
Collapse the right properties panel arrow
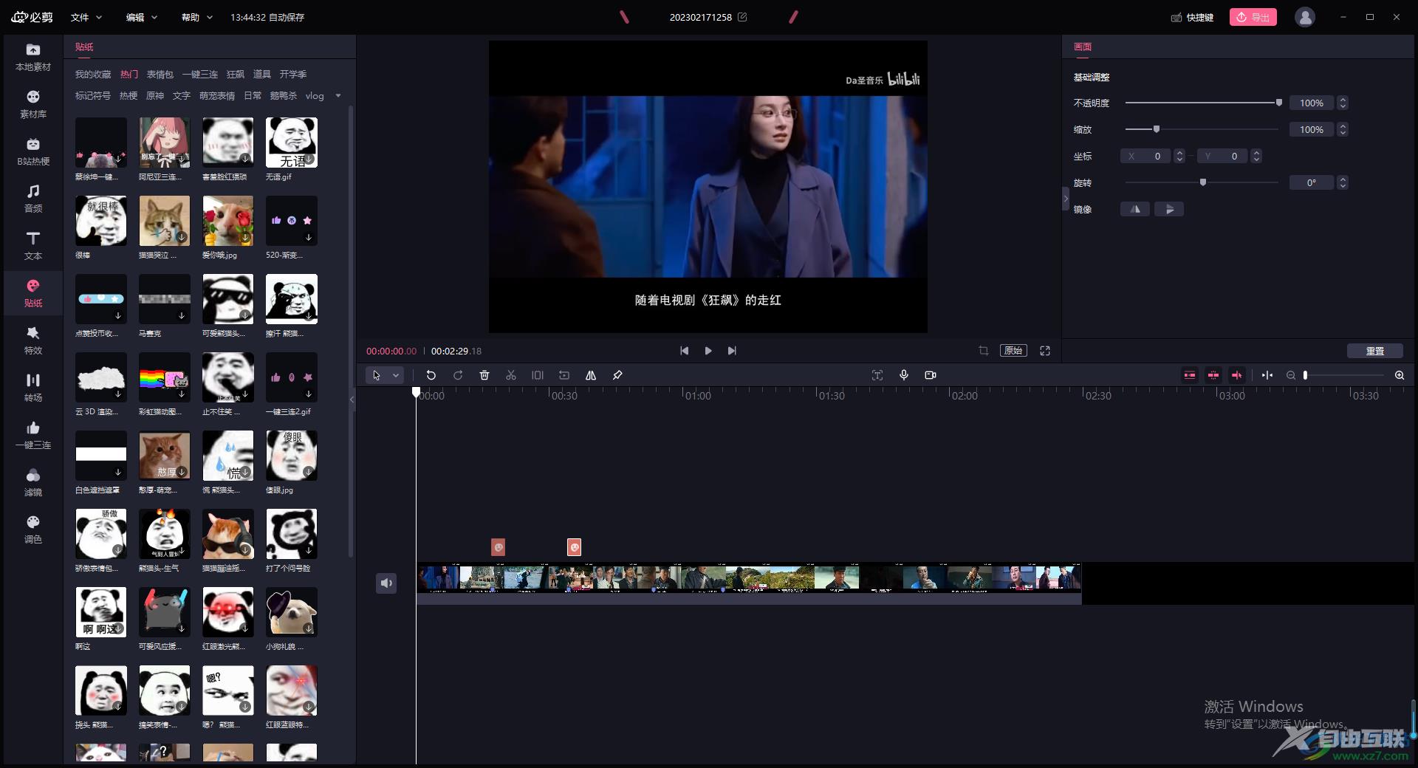pyautogui.click(x=1066, y=199)
